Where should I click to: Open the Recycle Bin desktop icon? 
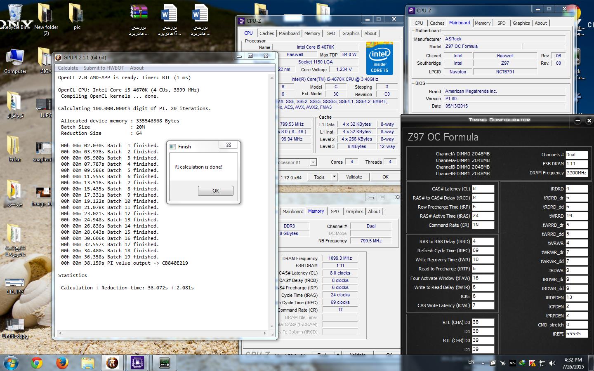point(16,16)
